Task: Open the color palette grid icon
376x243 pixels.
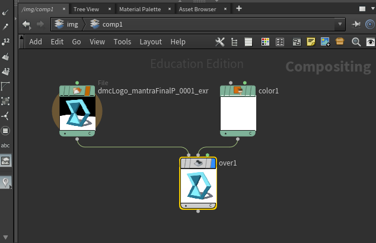Action: (265, 42)
